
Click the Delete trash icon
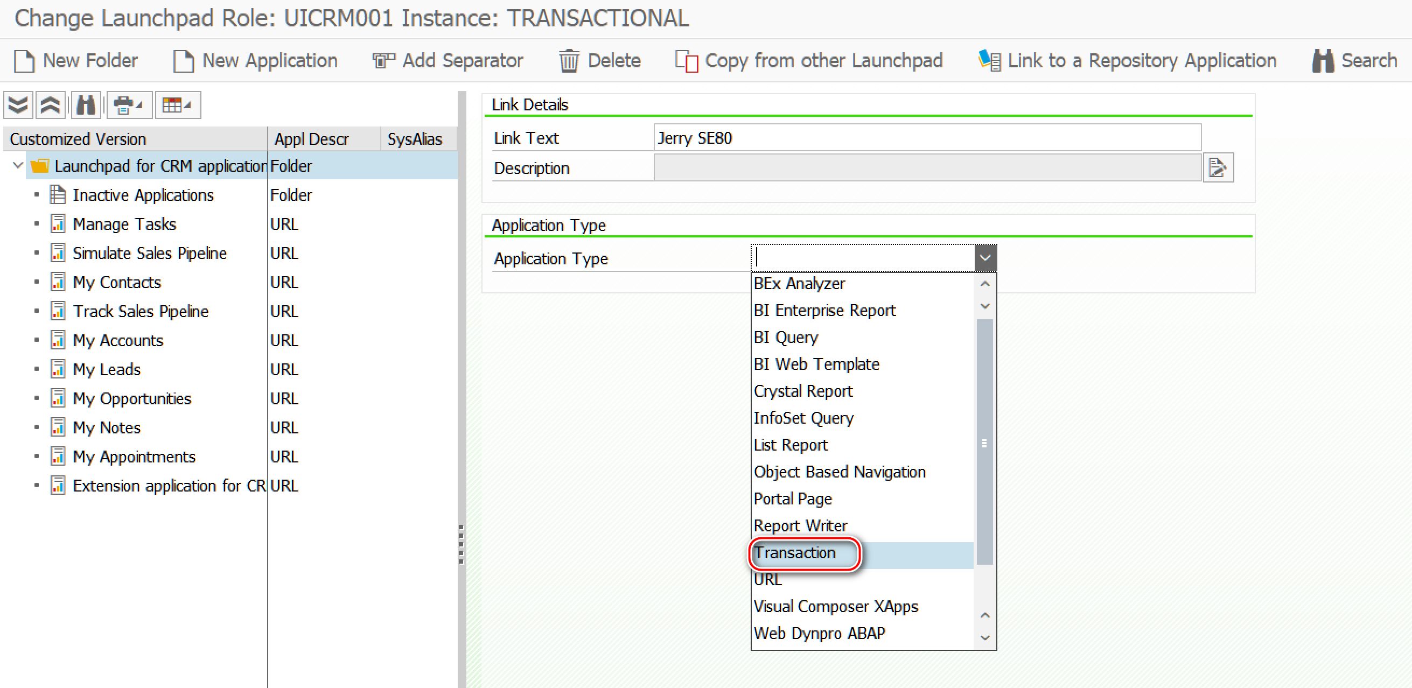(569, 61)
